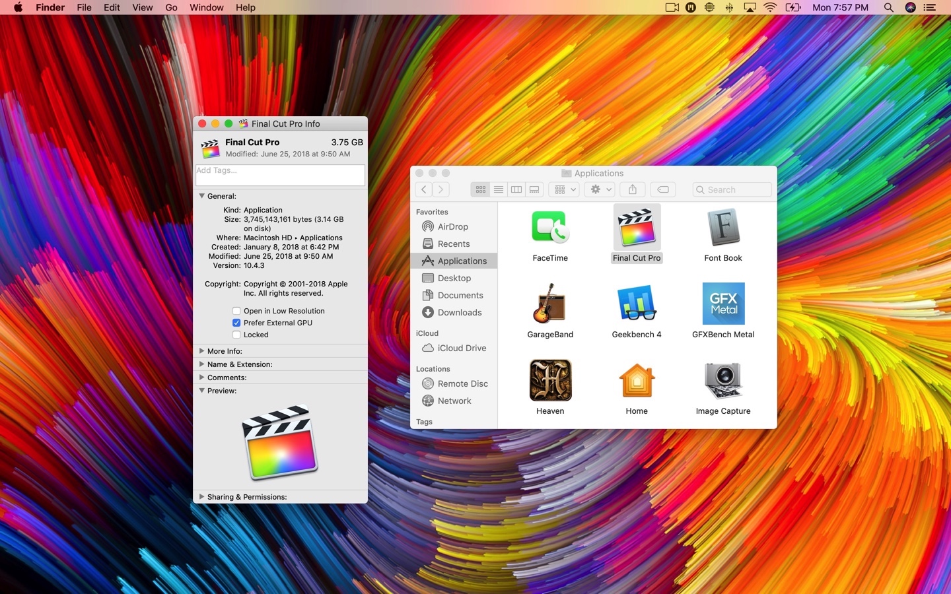Open the Go menu in menu bar
951x594 pixels.
[x=171, y=7]
